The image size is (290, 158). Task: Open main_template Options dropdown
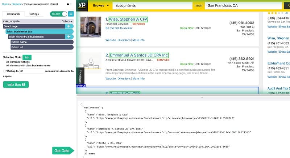click(x=67, y=21)
